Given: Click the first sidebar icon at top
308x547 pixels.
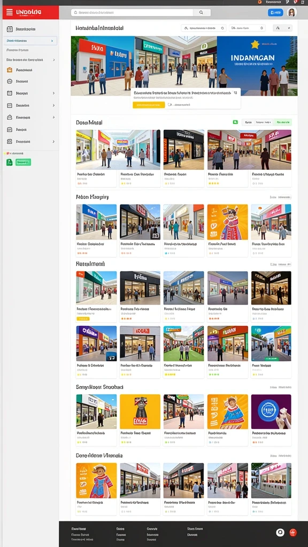Looking at the screenshot, I should tap(10, 29).
